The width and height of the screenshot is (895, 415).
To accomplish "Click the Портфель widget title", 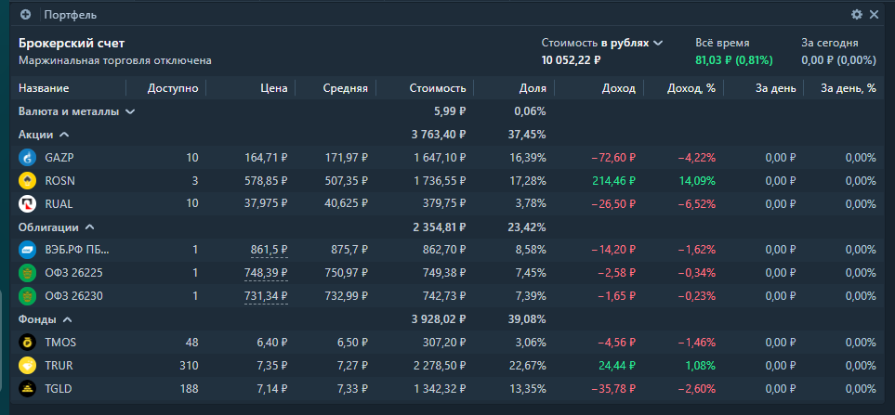I will point(71,16).
